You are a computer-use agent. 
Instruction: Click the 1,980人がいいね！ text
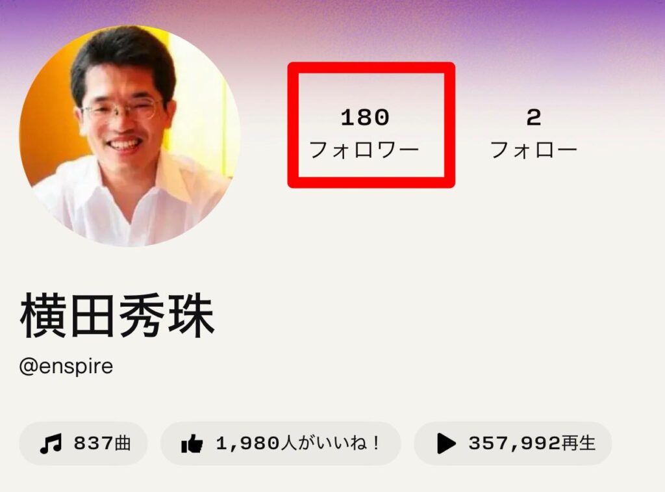click(x=297, y=444)
